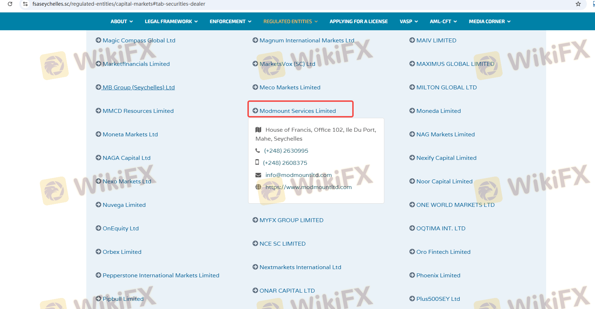Click the mobile number (+248) 2608375
Viewport: 595px width, 309px height.
tap(285, 163)
